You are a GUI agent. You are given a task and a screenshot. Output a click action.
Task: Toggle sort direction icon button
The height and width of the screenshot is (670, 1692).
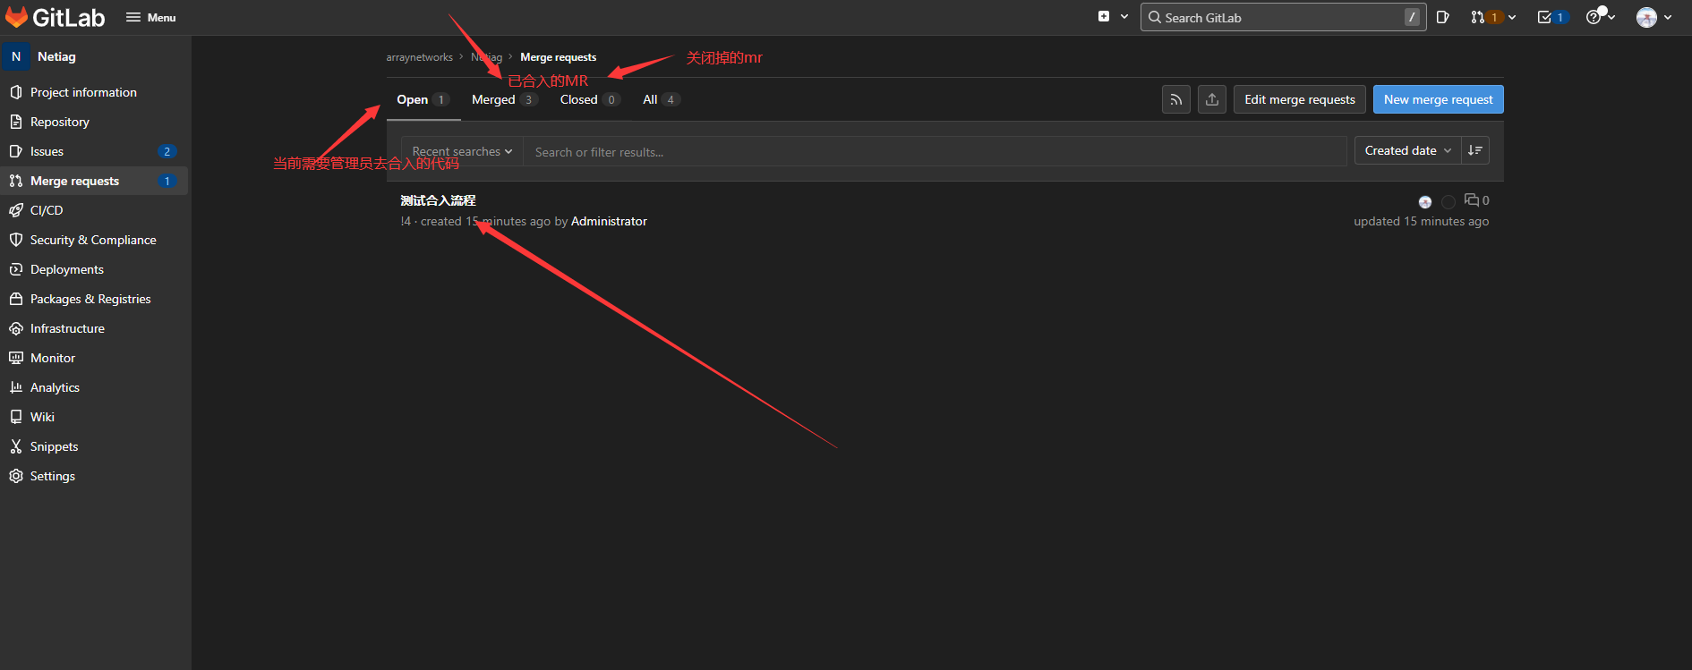pos(1475,150)
